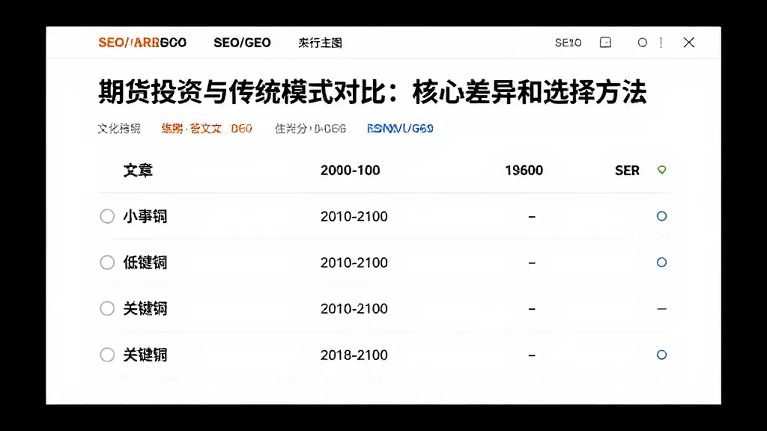Click the first gray label under the title

(x=119, y=129)
